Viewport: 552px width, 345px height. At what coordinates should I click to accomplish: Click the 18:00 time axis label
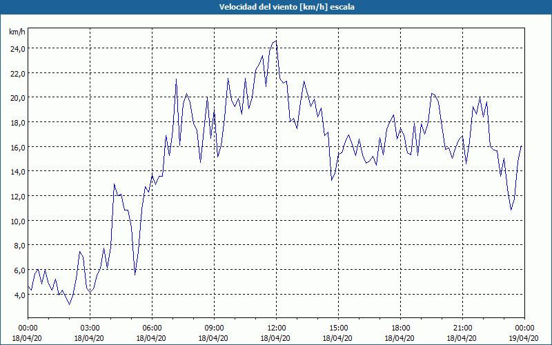pyautogui.click(x=401, y=328)
